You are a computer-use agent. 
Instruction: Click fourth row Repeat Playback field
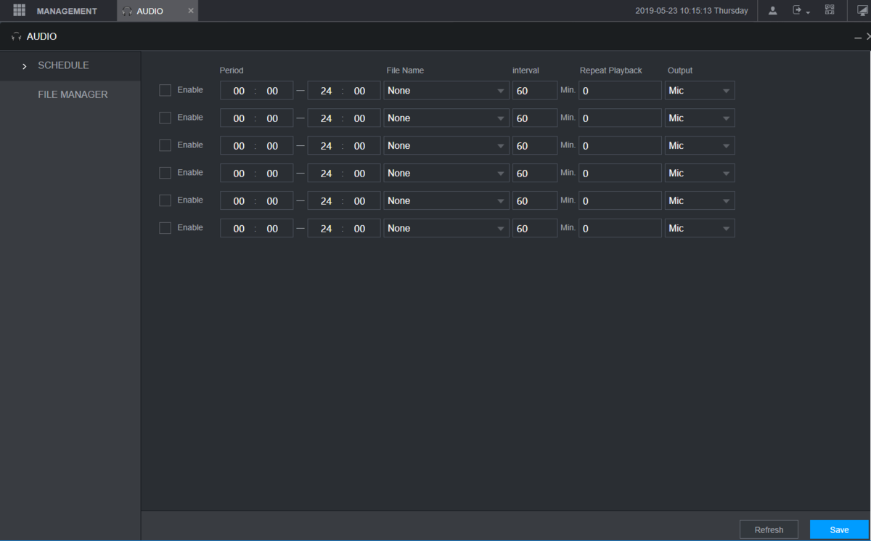[621, 174]
